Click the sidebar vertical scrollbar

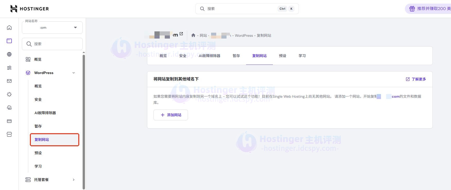[84, 121]
